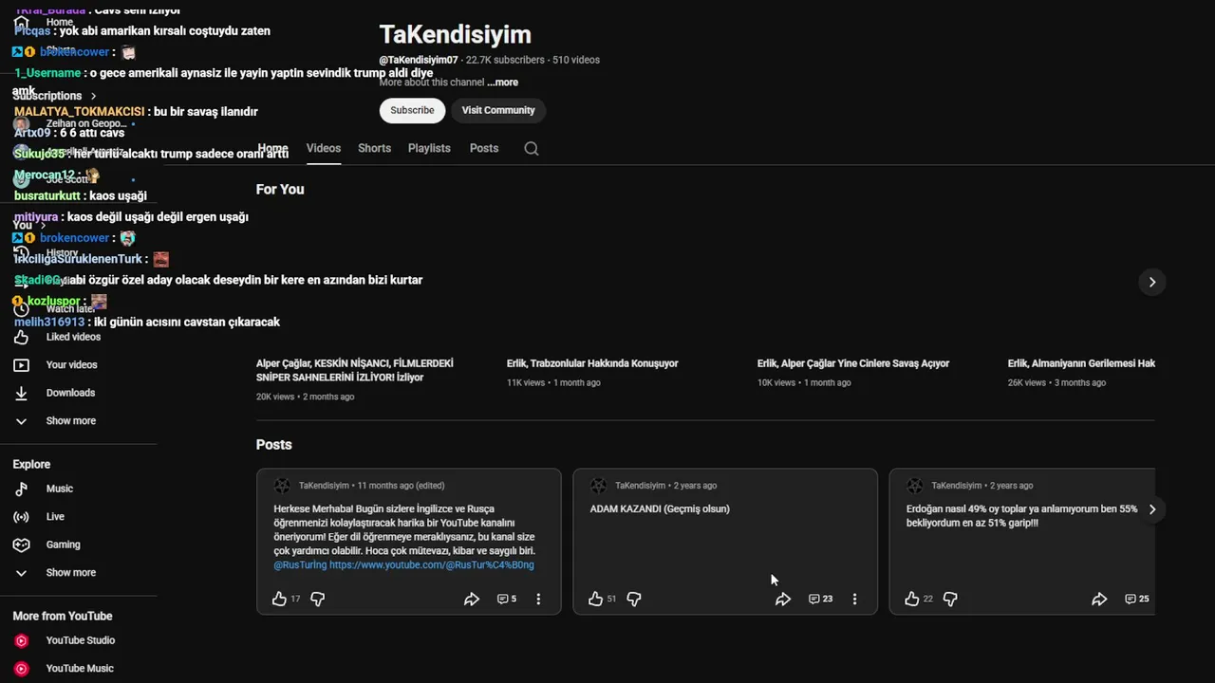Switch to the Videos tab

[x=324, y=148]
